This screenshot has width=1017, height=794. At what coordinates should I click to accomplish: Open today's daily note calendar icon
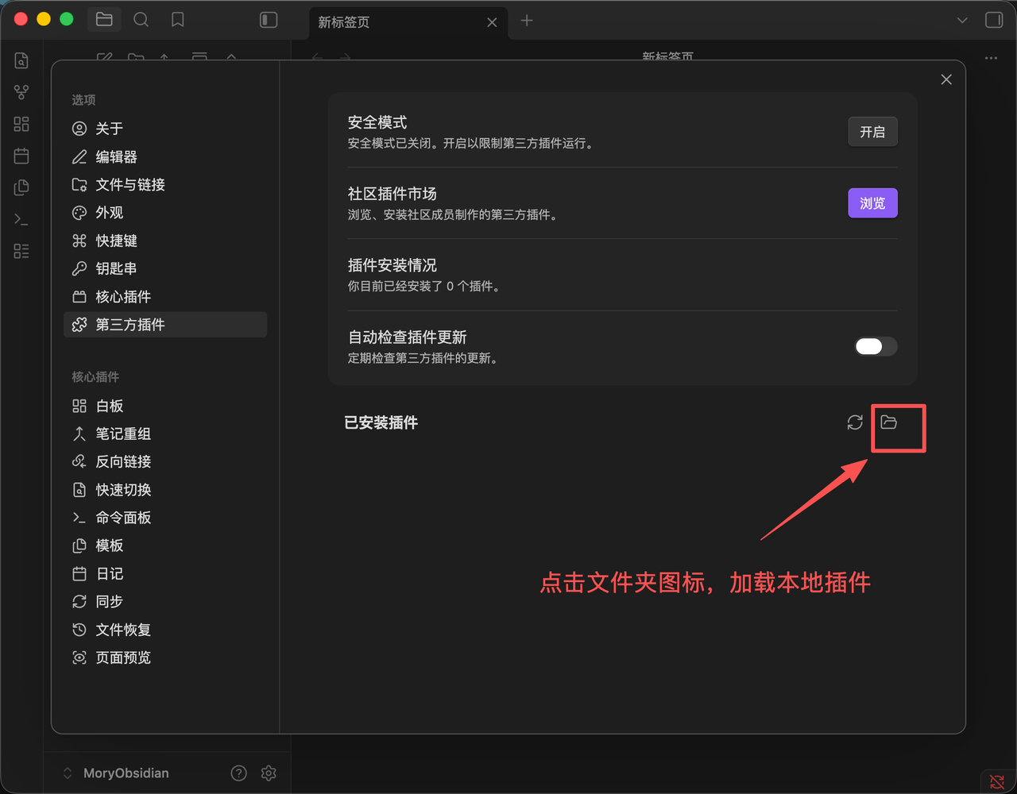21,156
